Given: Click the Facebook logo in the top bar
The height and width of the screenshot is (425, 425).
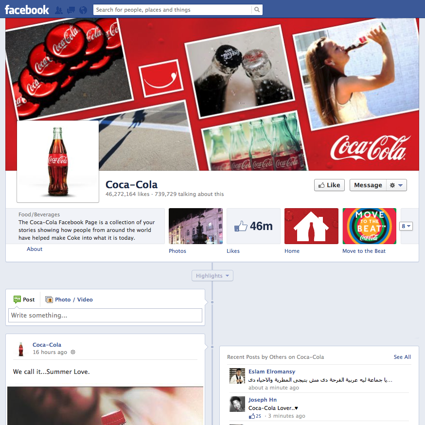Looking at the screenshot, I should click(x=27, y=10).
